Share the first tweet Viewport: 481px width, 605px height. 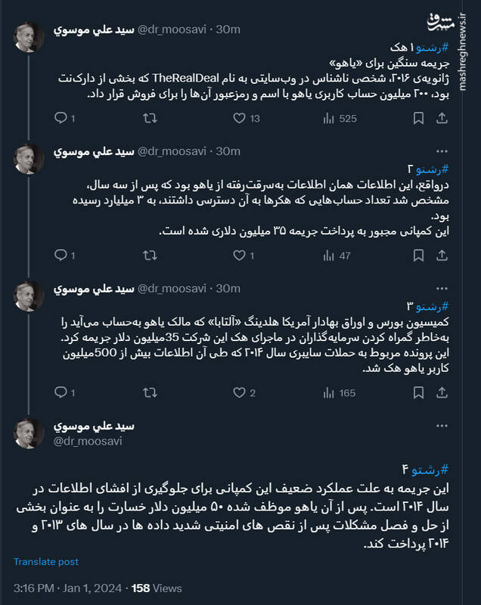point(442,119)
